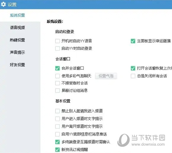Enable 启动YY时自动登录 checkbox

57,48
